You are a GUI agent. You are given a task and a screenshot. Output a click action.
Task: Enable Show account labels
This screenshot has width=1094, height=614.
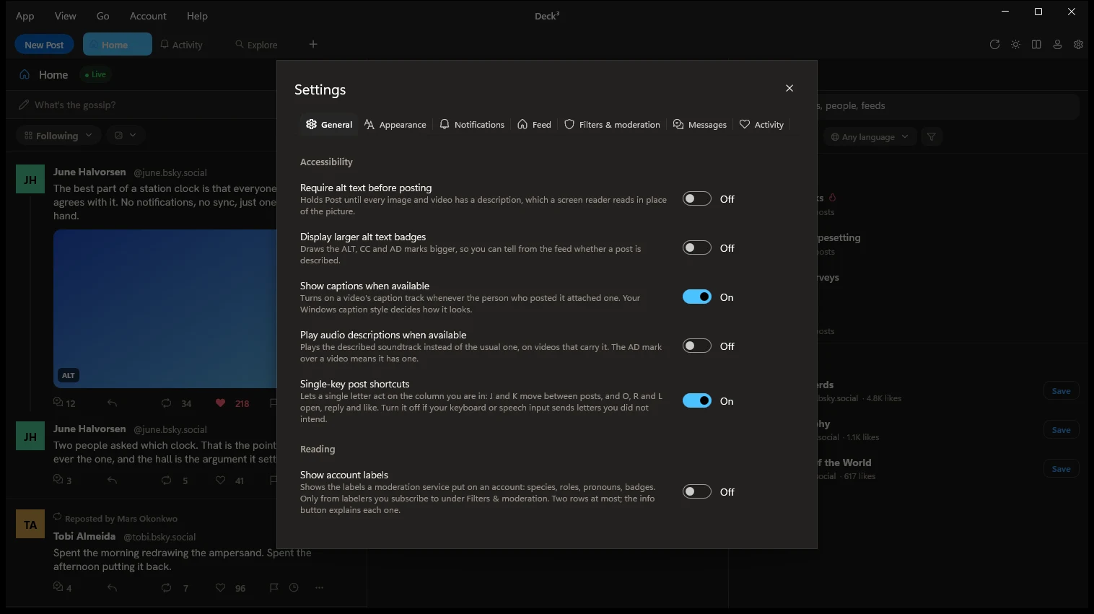point(697,491)
